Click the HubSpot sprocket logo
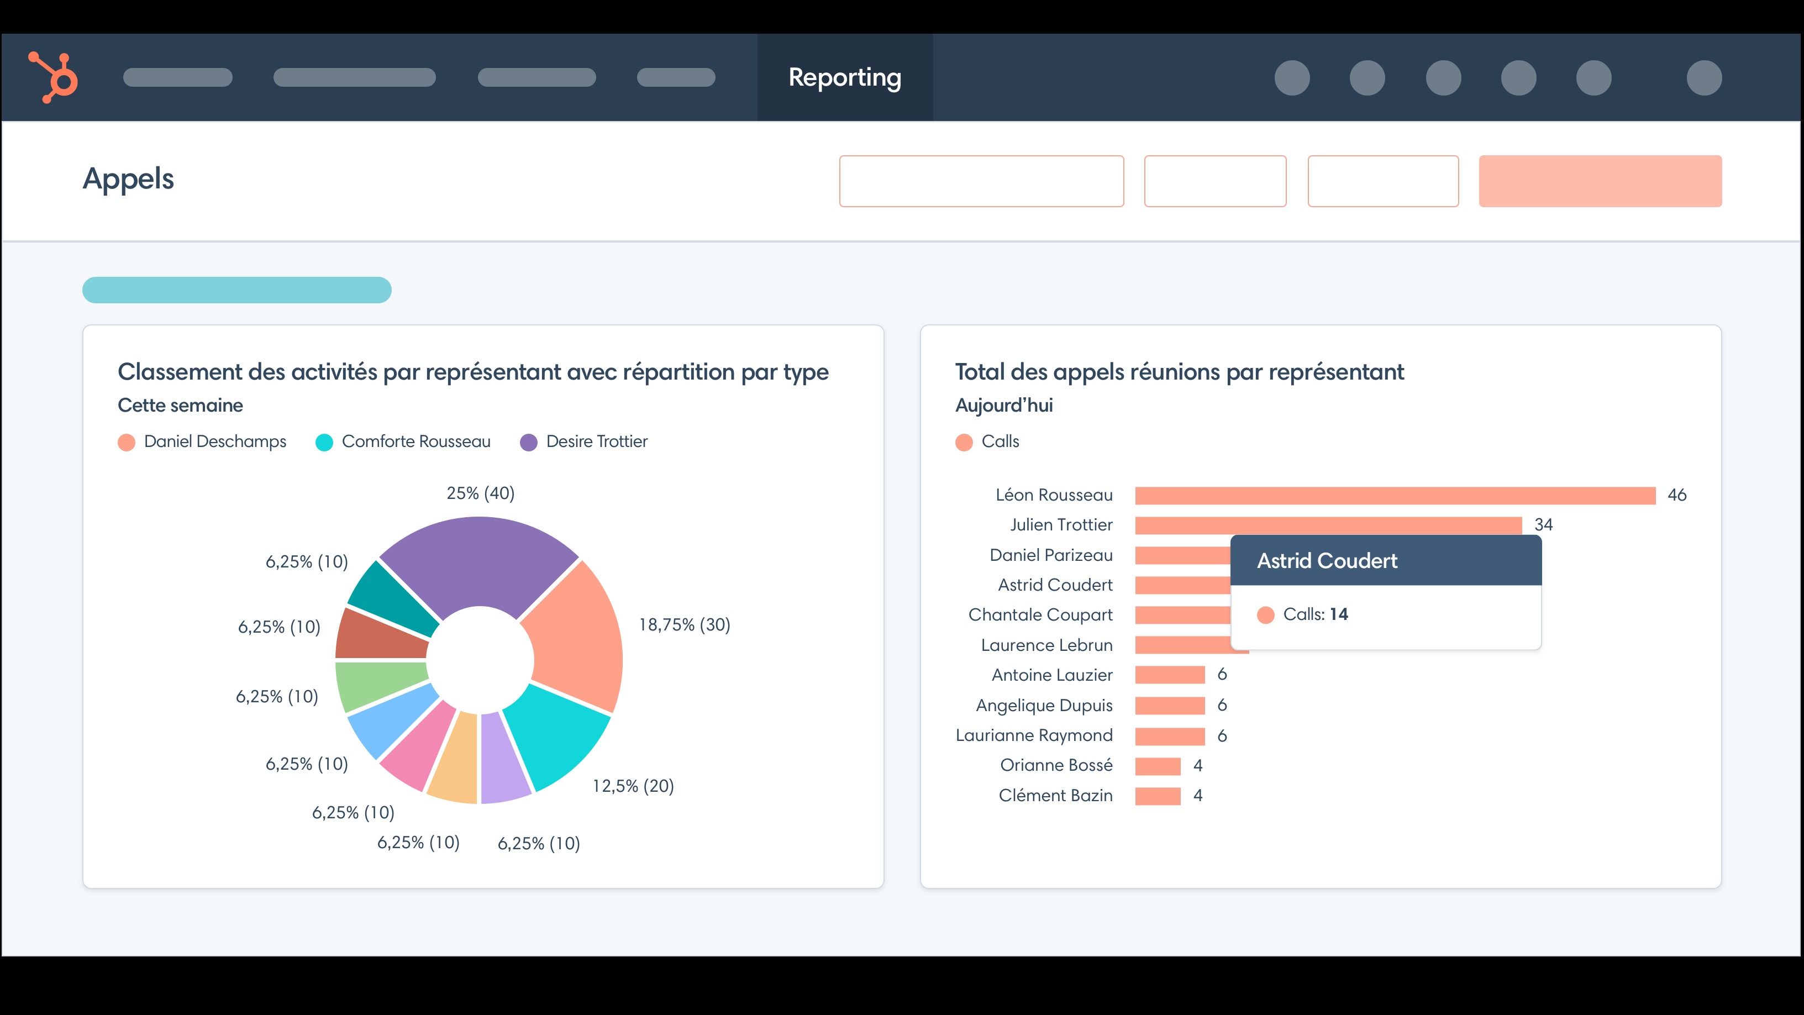The image size is (1804, 1015). click(53, 77)
